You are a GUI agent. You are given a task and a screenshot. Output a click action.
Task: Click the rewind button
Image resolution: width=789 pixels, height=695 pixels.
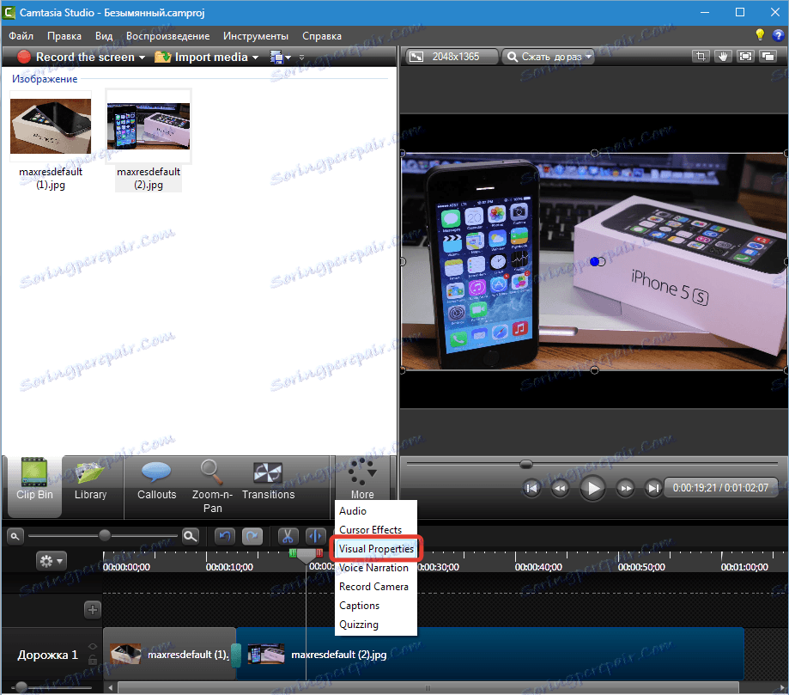pyautogui.click(x=560, y=488)
